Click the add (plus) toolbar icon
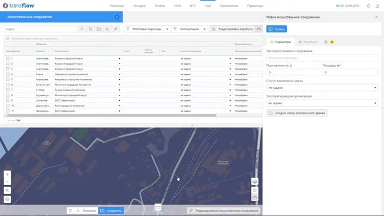Viewport: 384px width, 216px height. 82,29
